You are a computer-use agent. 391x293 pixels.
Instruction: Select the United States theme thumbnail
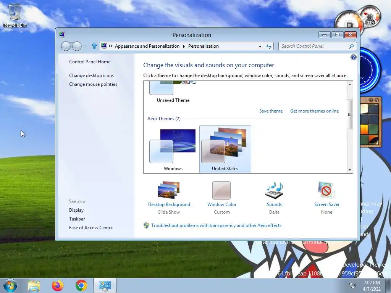click(225, 150)
